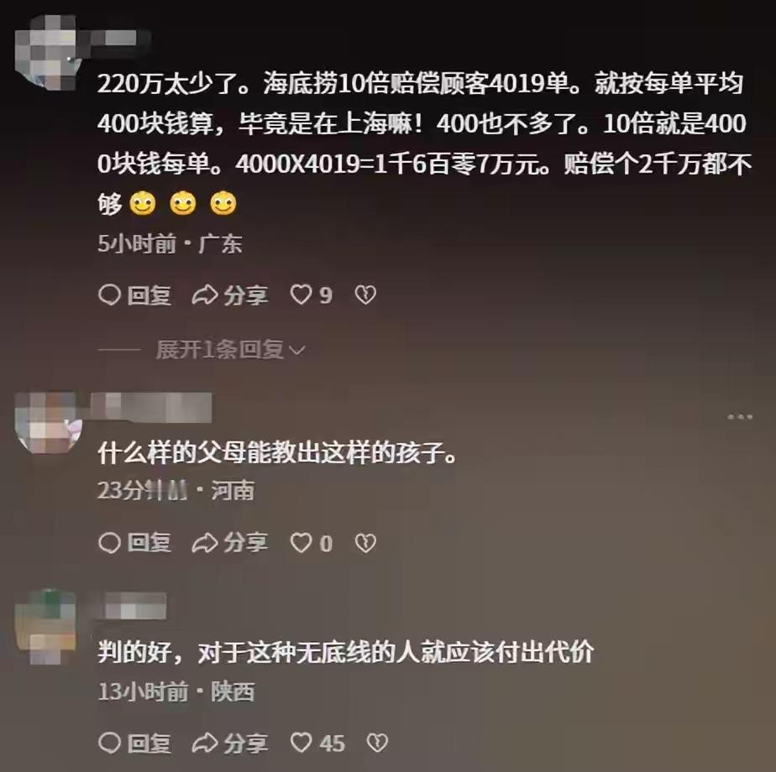Dislike the Guangdong comment via broken heart
This screenshot has height=772, width=776.
pyautogui.click(x=365, y=295)
